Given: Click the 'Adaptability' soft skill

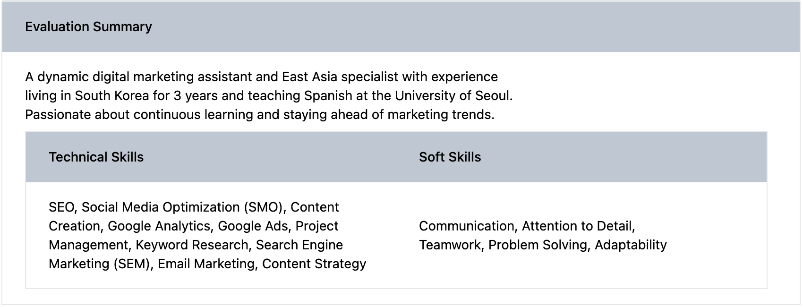Looking at the screenshot, I should (x=631, y=245).
